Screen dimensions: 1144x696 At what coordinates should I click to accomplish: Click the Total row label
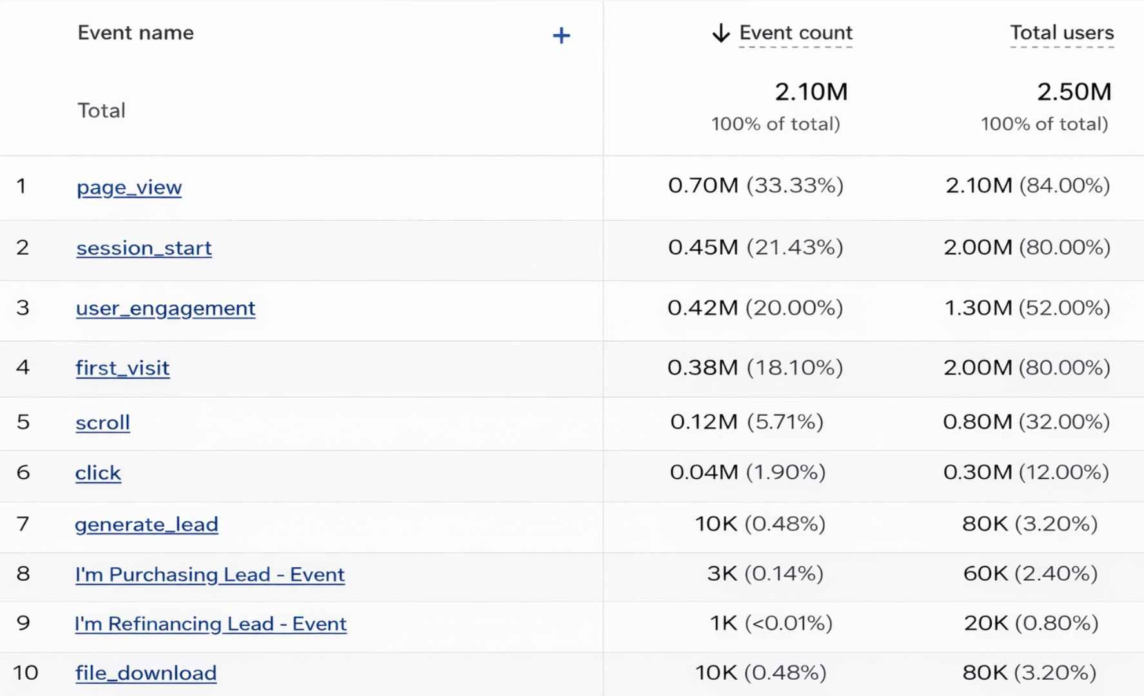pyautogui.click(x=101, y=110)
